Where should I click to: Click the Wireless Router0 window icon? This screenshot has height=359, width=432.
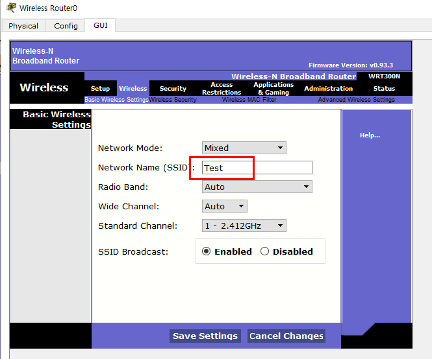coord(11,8)
